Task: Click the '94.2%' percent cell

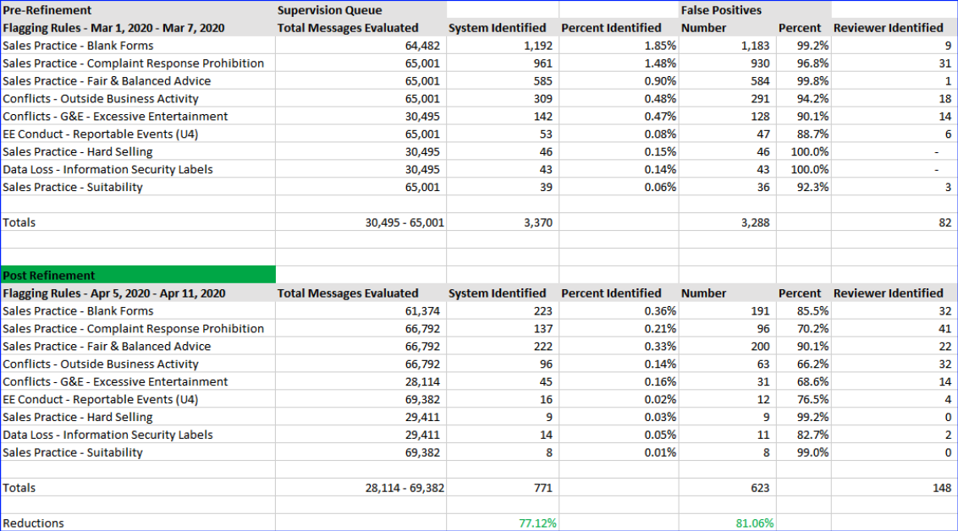Action: pyautogui.click(x=803, y=99)
